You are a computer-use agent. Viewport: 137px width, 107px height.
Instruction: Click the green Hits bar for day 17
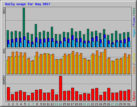[x=72, y=32]
